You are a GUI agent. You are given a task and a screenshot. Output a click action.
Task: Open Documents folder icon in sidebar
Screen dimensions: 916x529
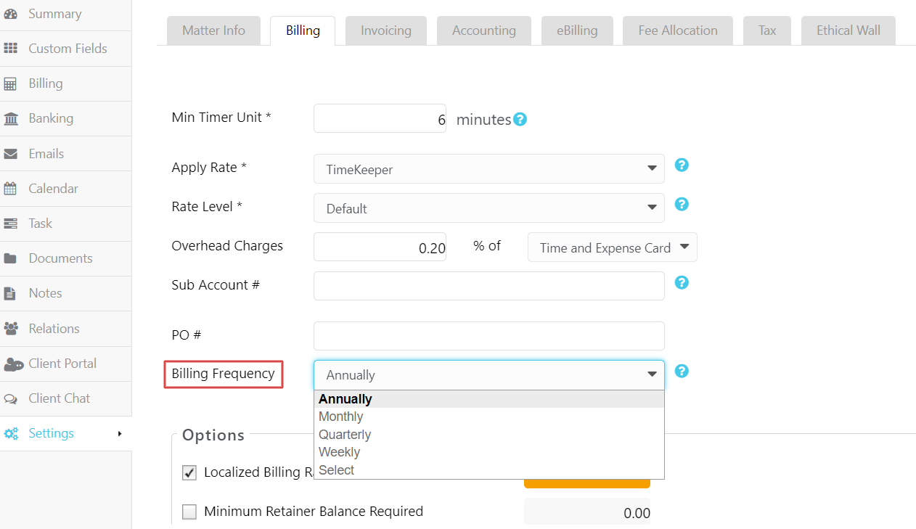(11, 258)
